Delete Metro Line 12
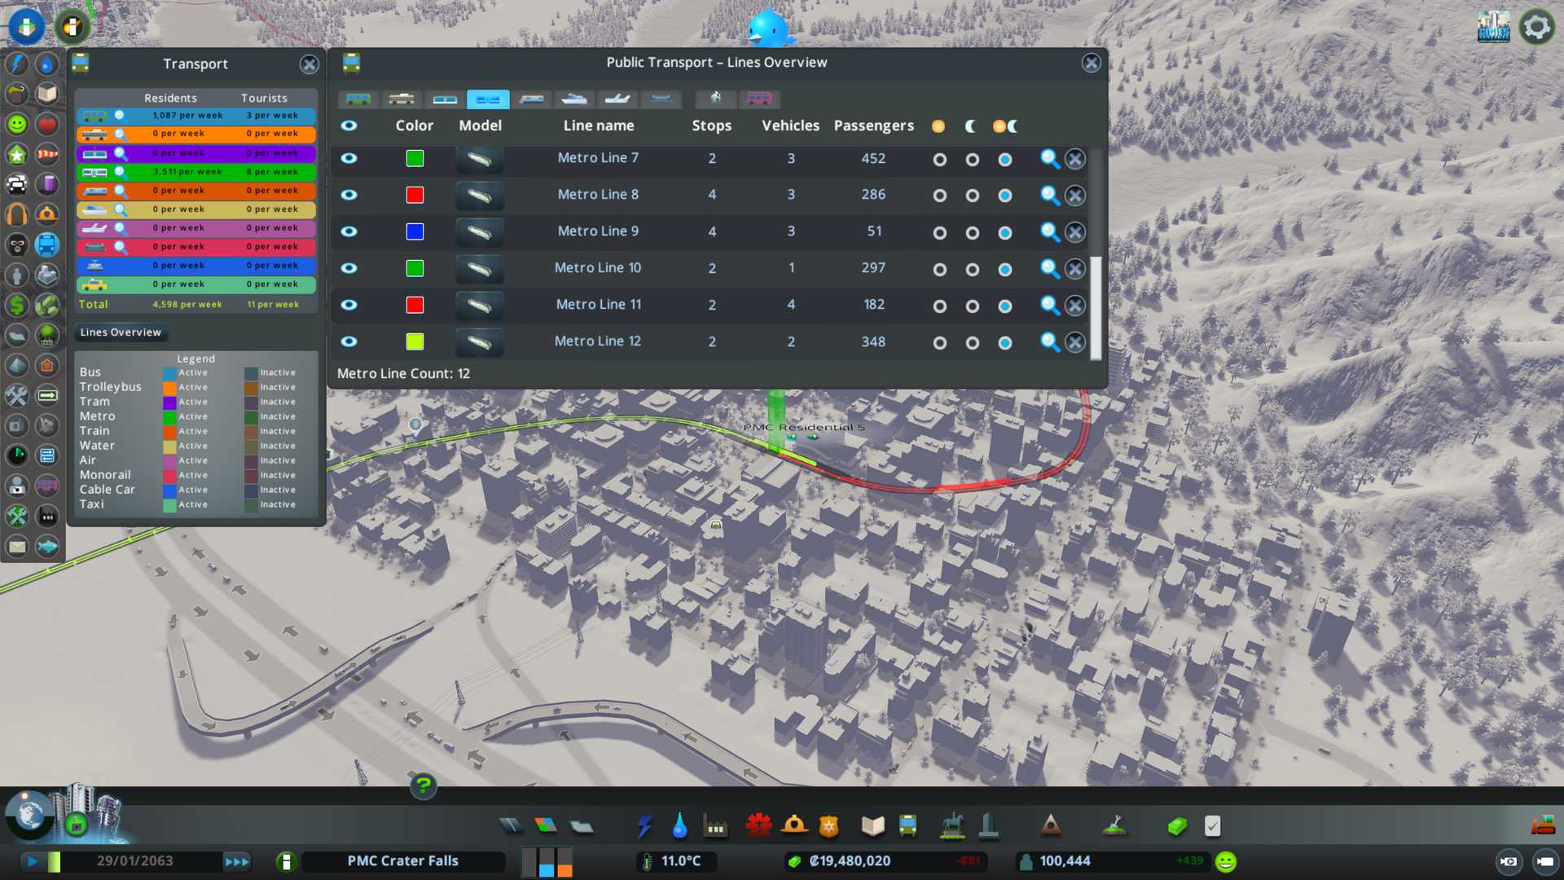The image size is (1564, 880). coord(1075,343)
